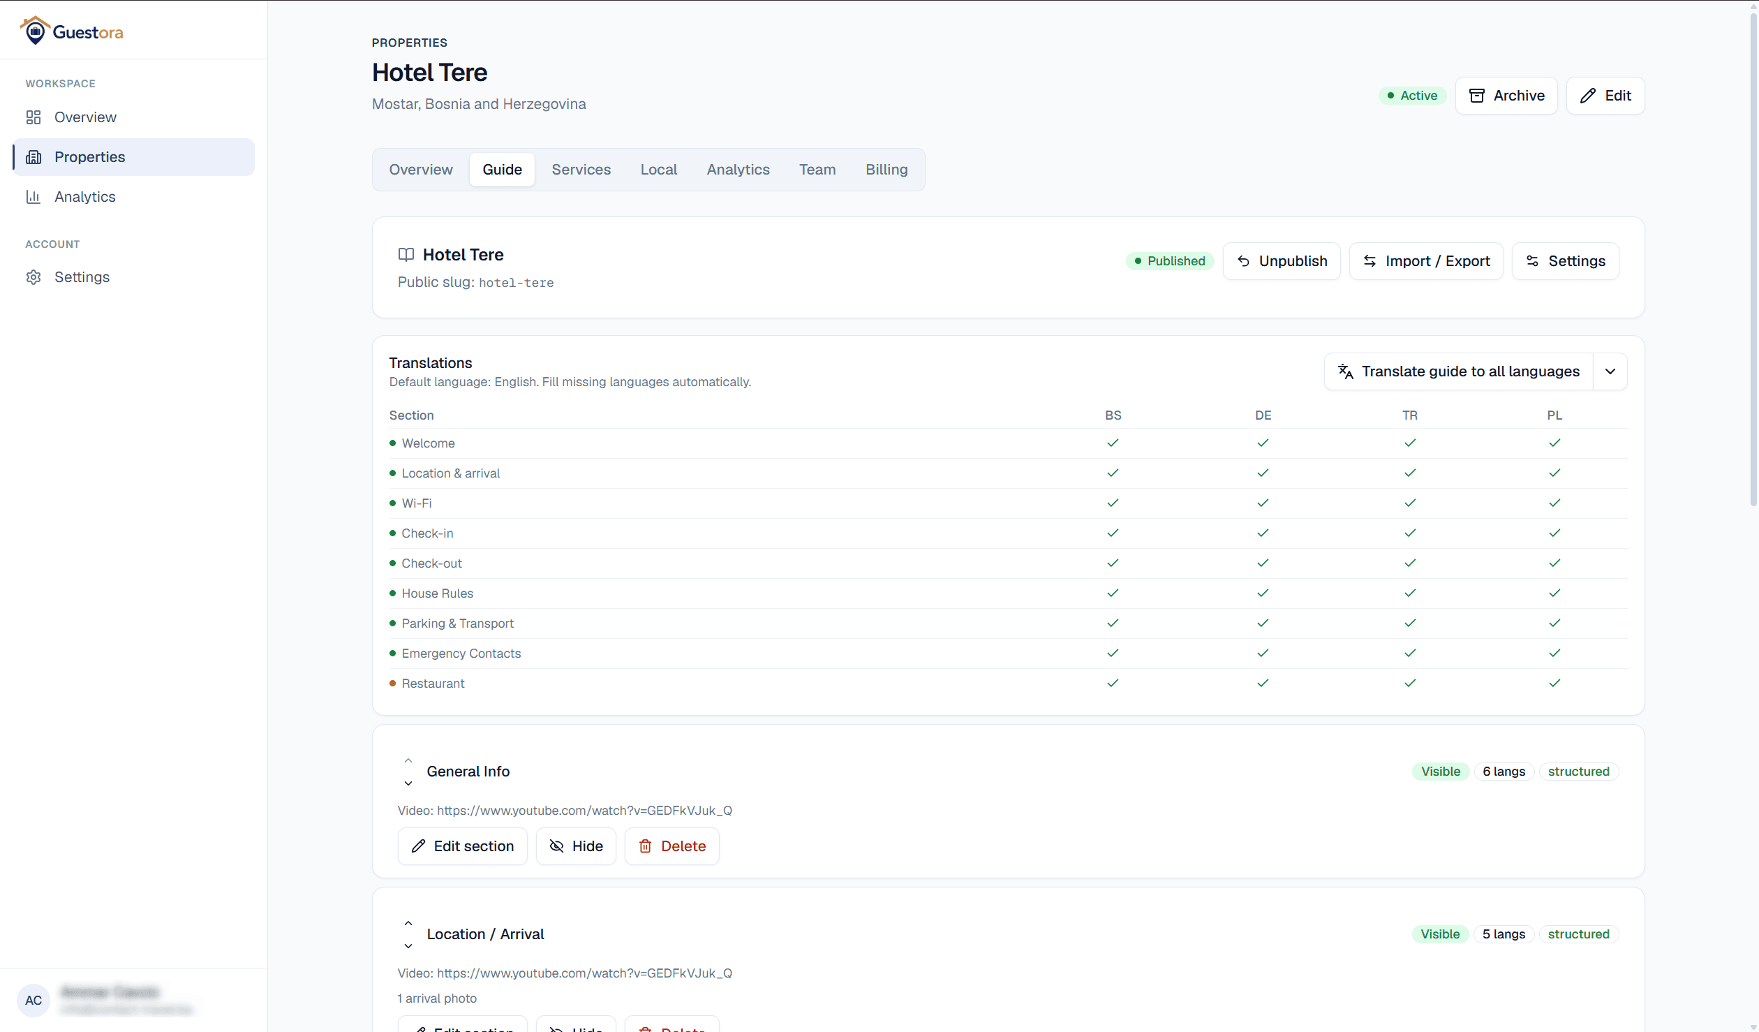Click the Guestora logo icon
The width and height of the screenshot is (1759, 1032).
[35, 31]
